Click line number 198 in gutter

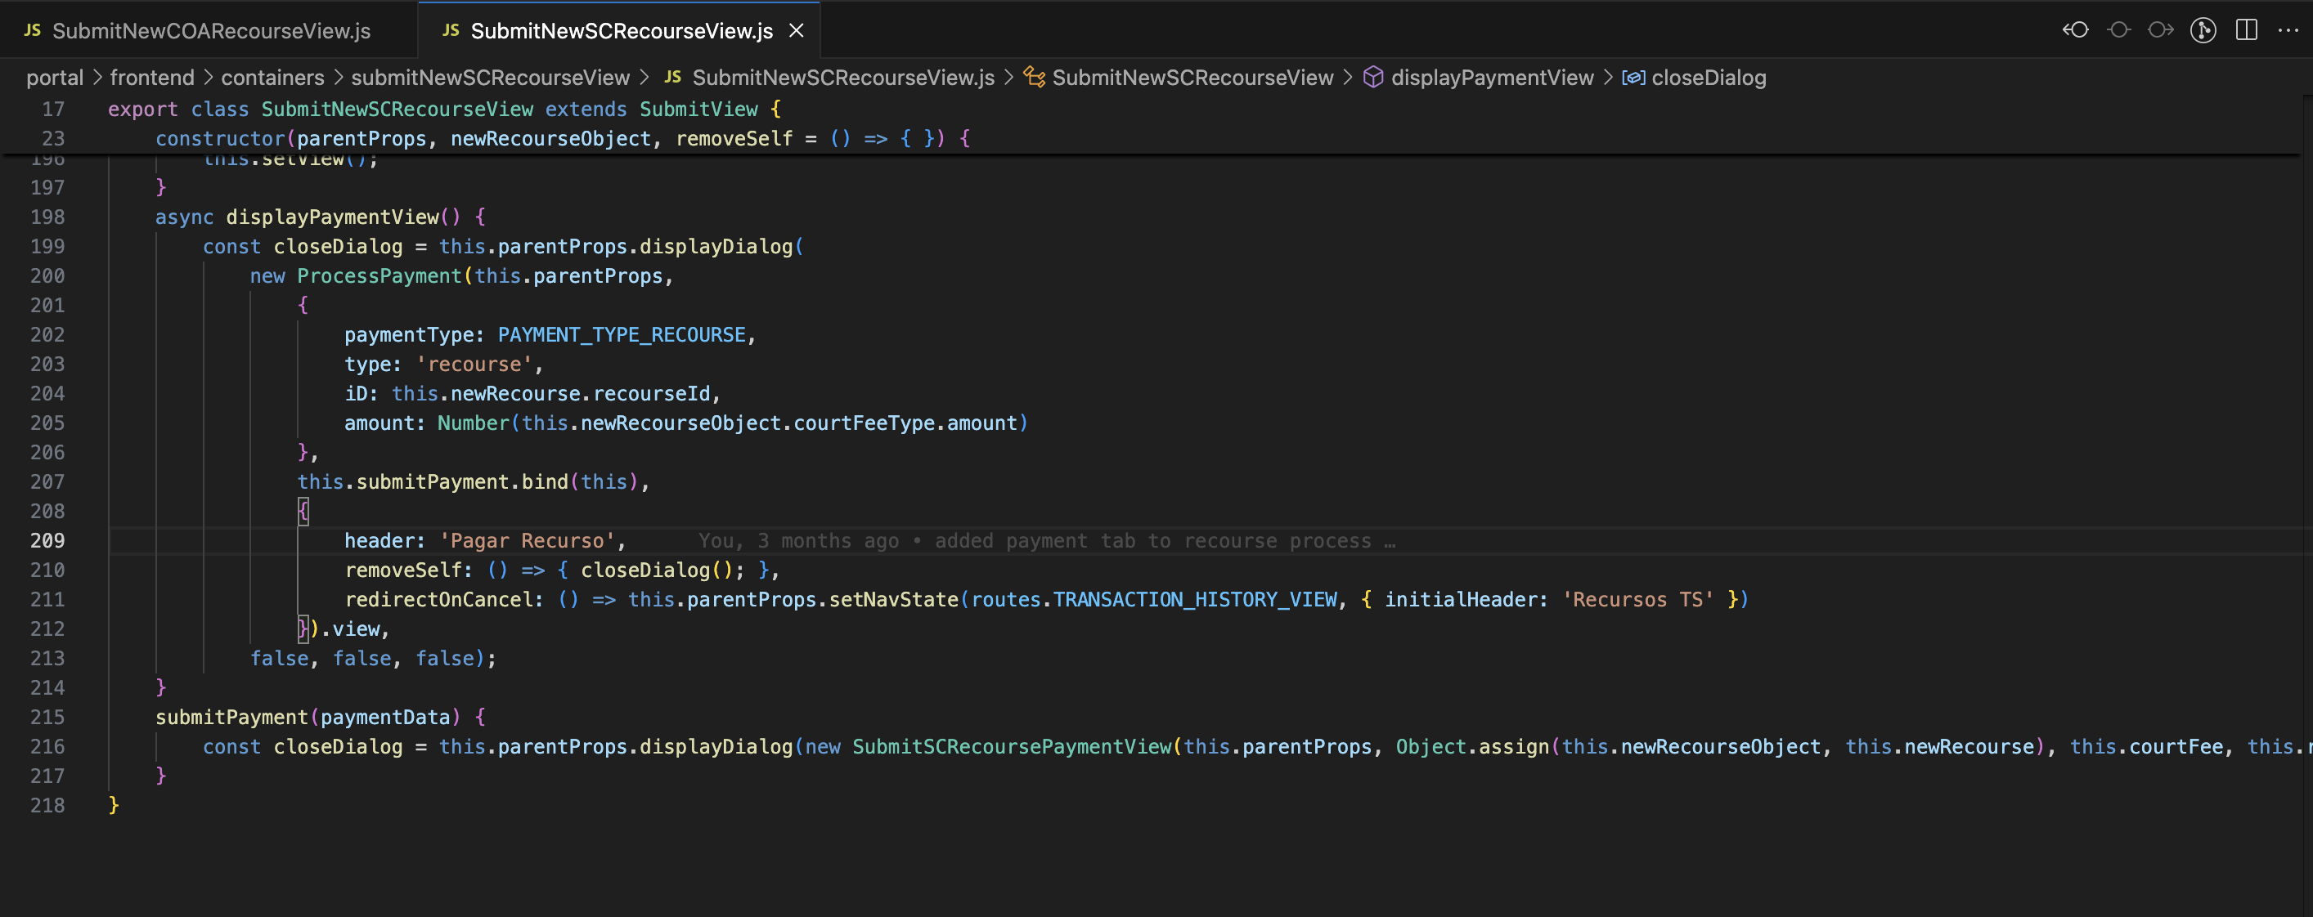tap(47, 217)
